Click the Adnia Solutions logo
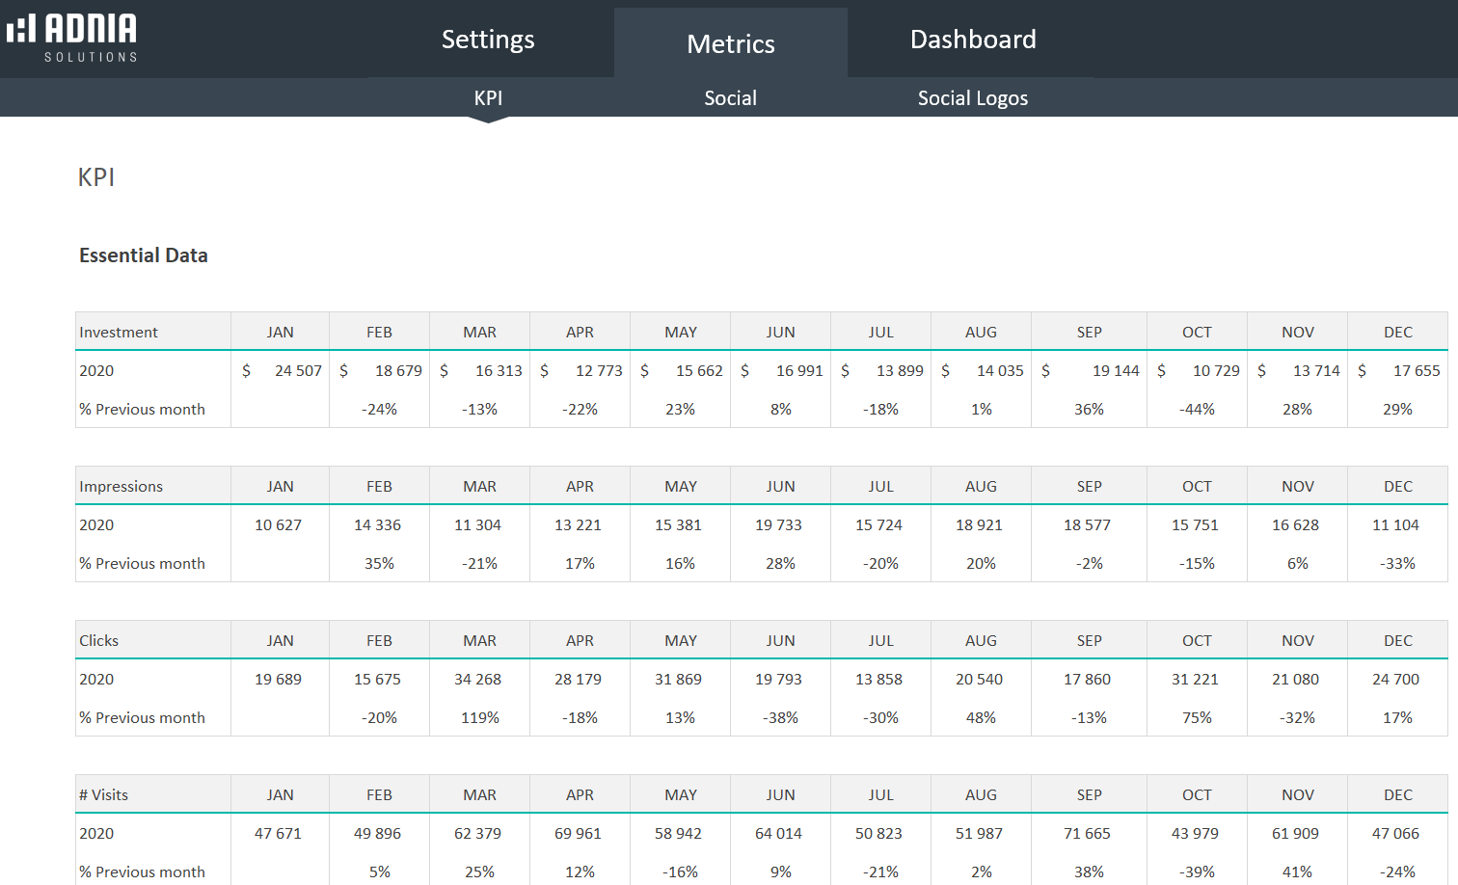 point(72,38)
